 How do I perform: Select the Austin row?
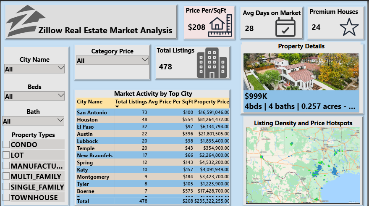click(152, 134)
